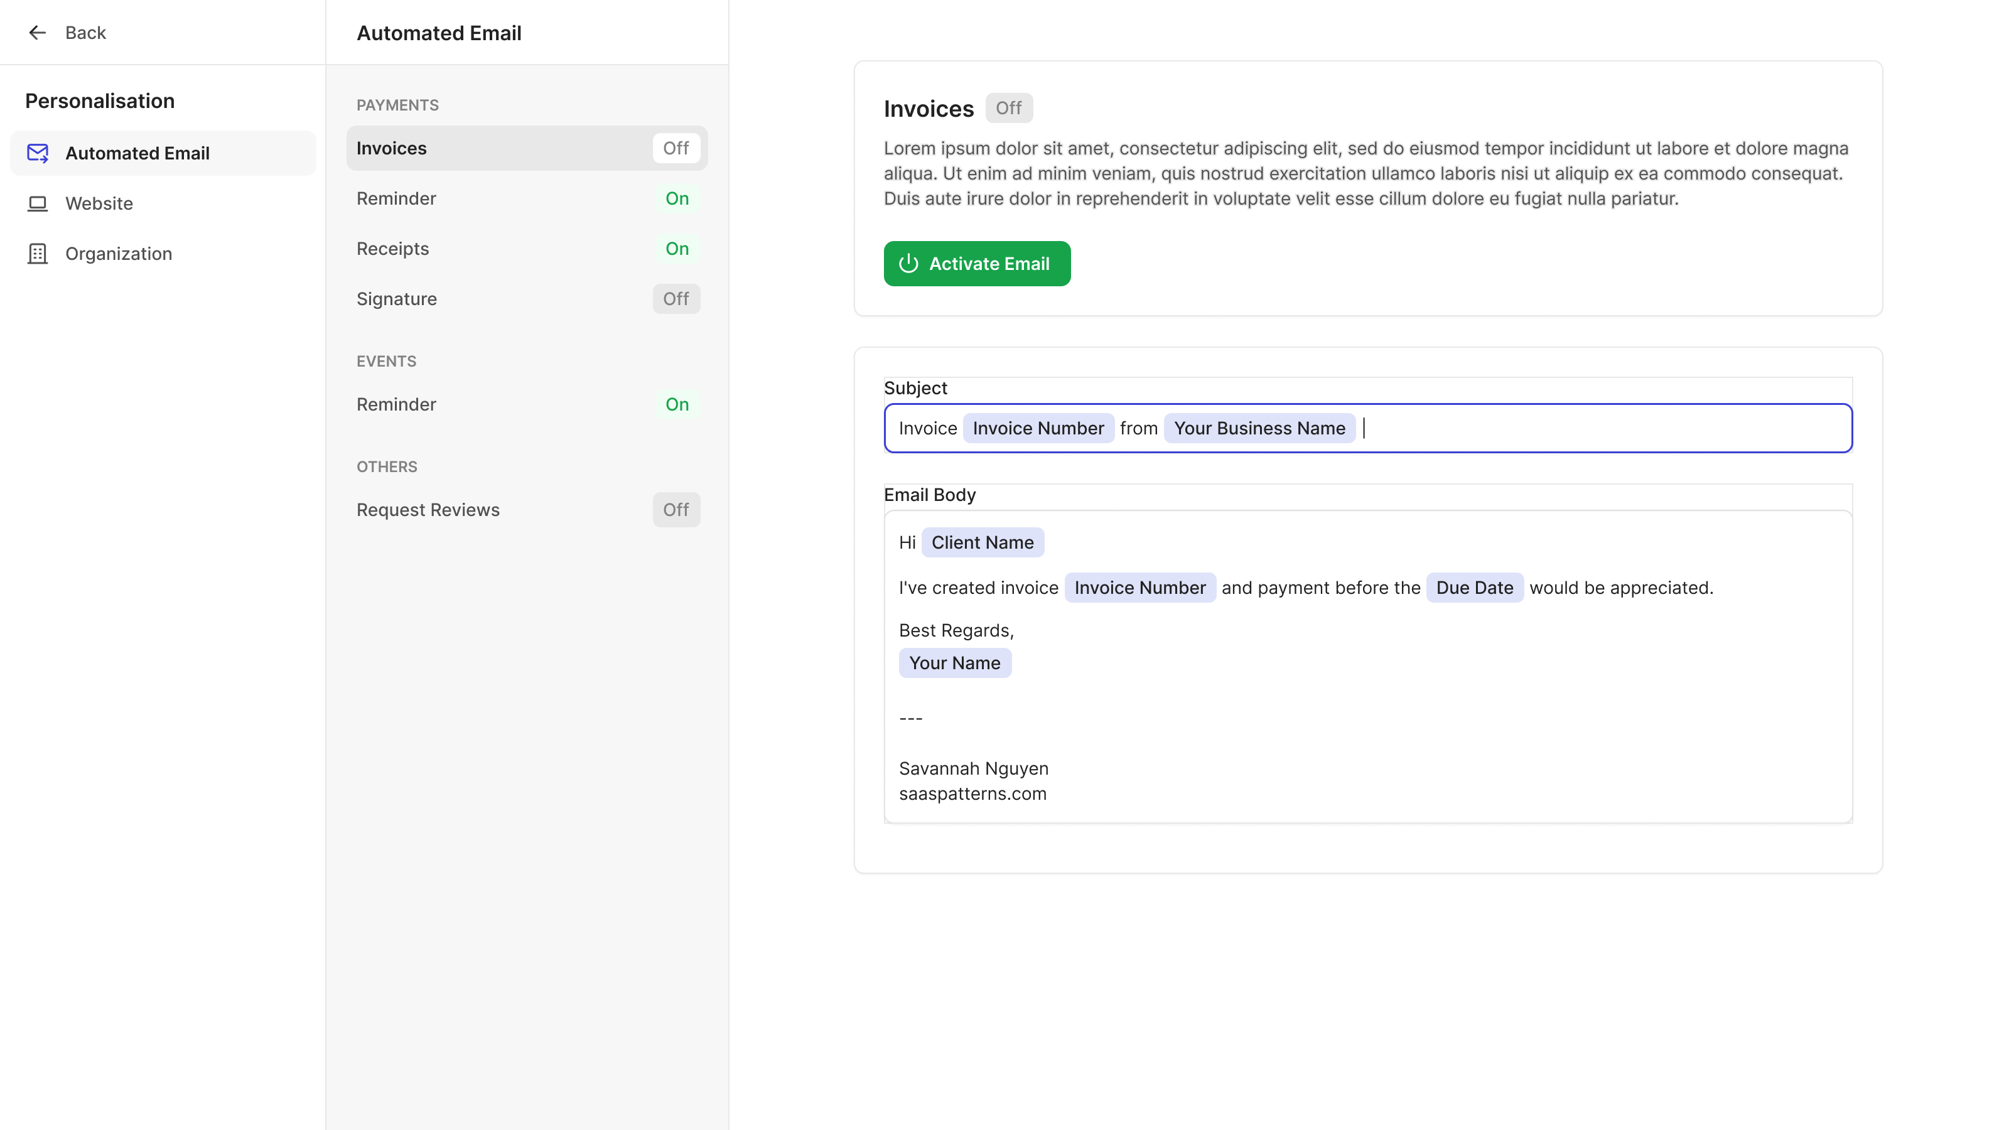Click Automated Email panel title
The width and height of the screenshot is (2009, 1130).
pos(439,33)
